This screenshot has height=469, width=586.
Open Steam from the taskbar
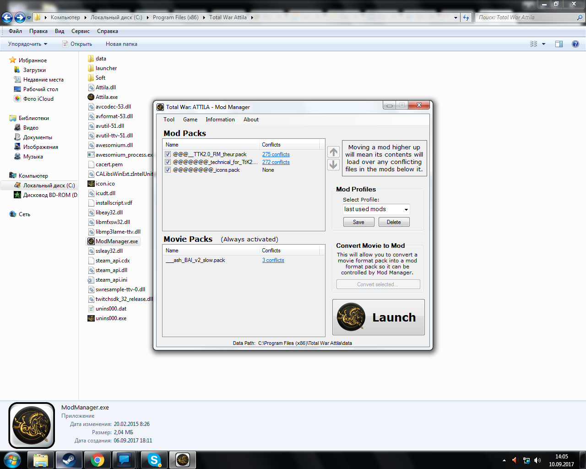pos(69,460)
